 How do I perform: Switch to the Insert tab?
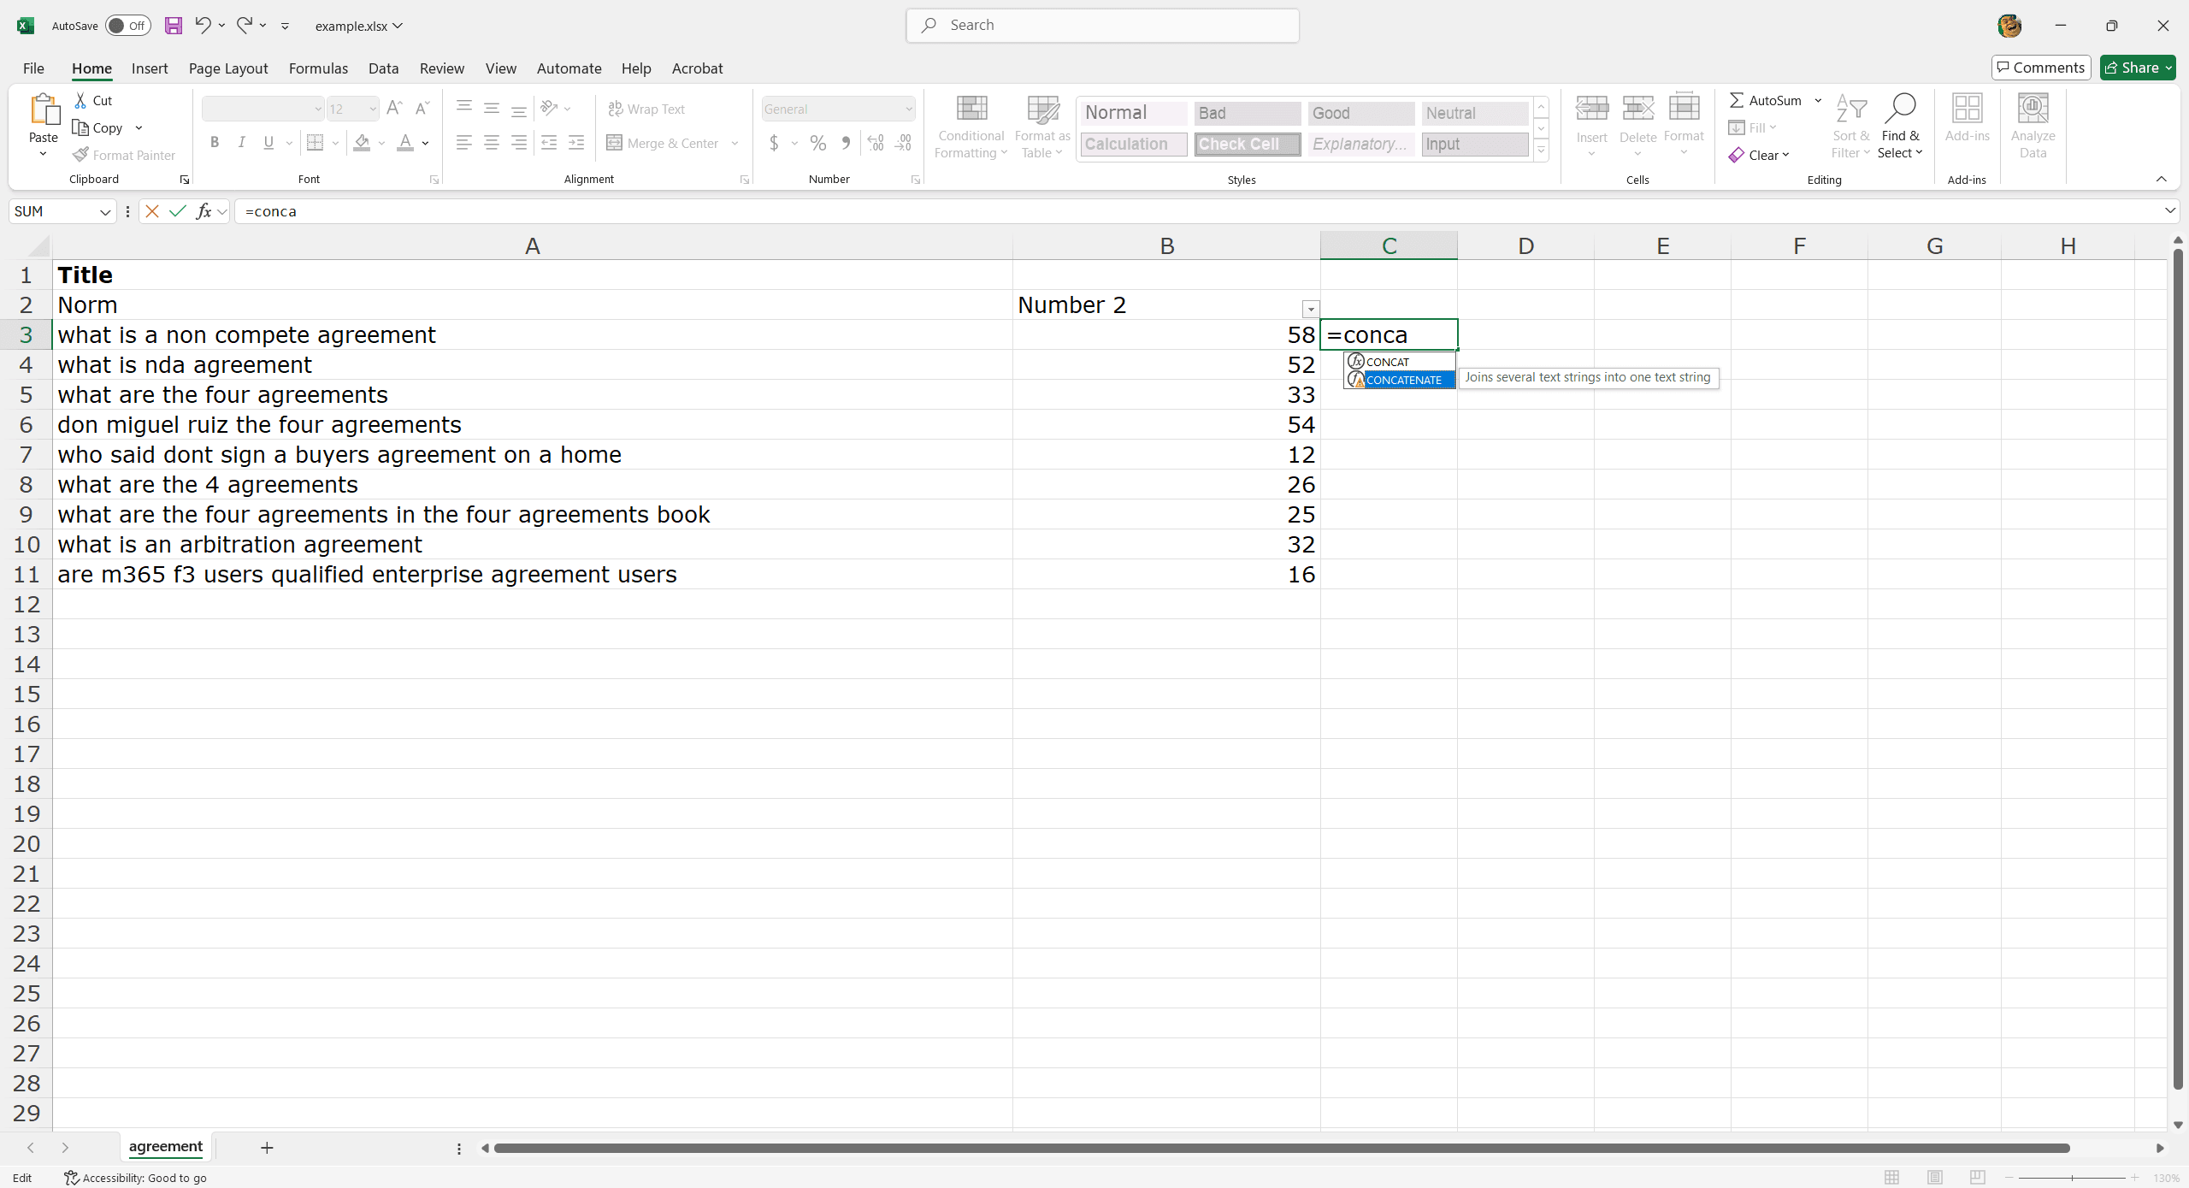(150, 68)
